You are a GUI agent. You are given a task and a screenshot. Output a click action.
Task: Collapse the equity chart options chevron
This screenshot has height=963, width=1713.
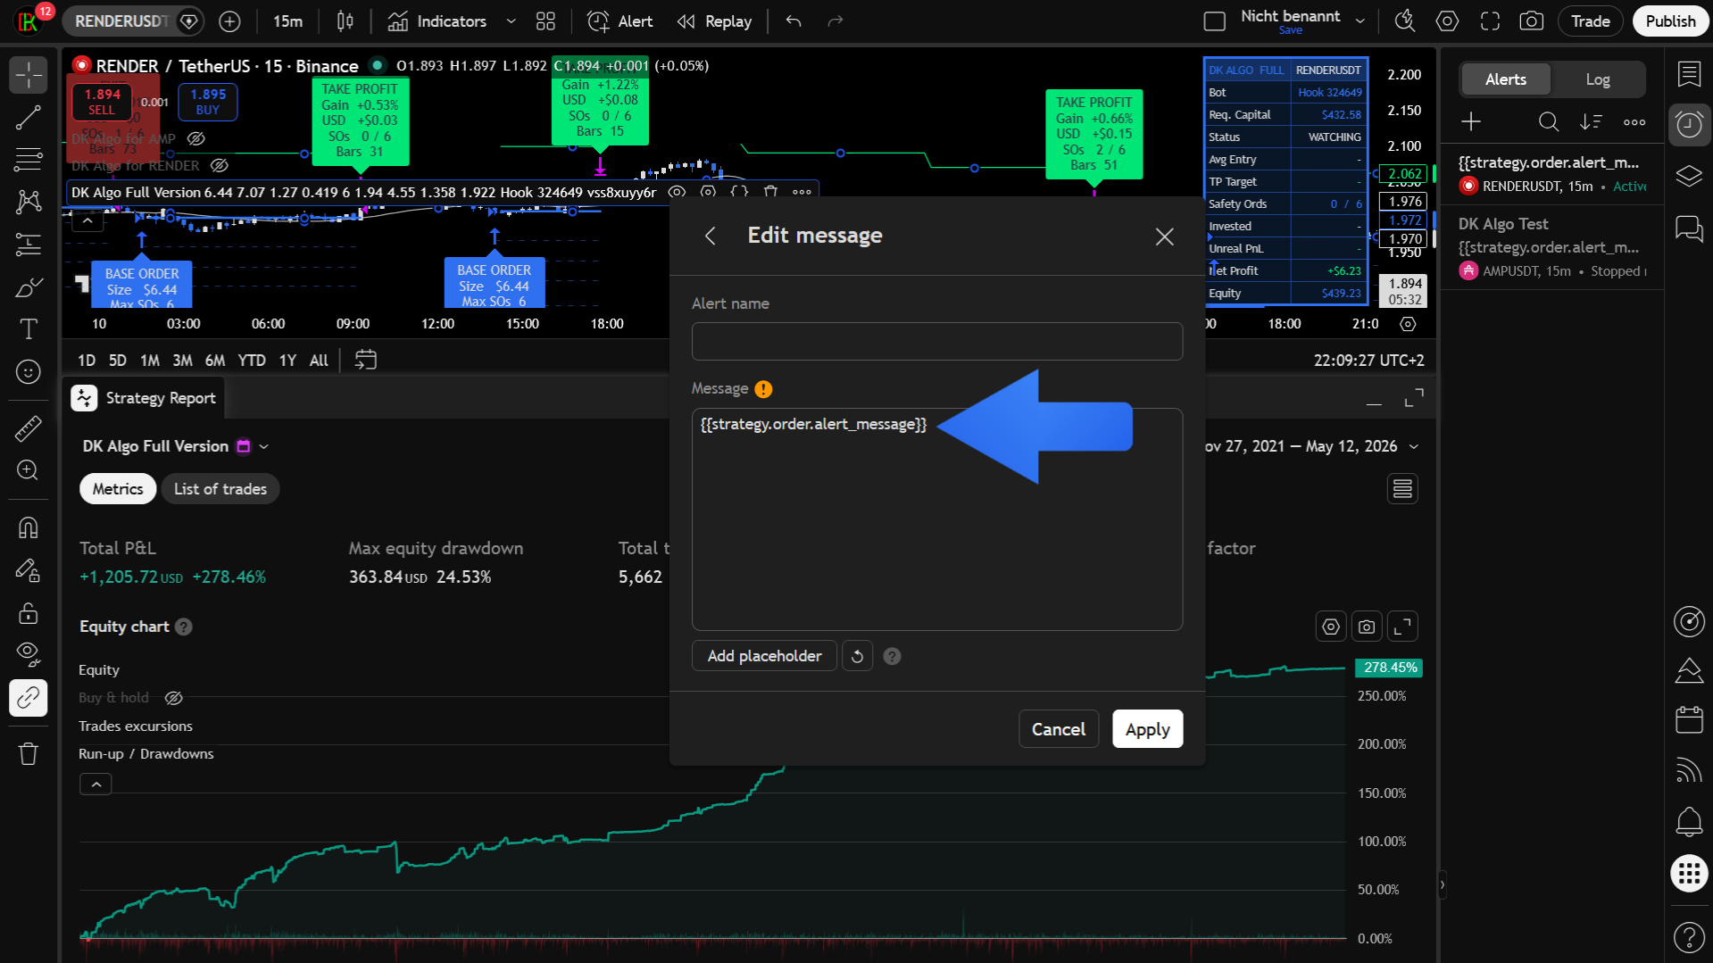tap(96, 785)
